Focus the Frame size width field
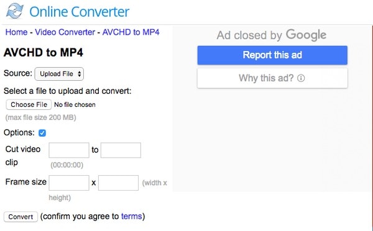Screen dimensions: 373x231 [69, 183]
